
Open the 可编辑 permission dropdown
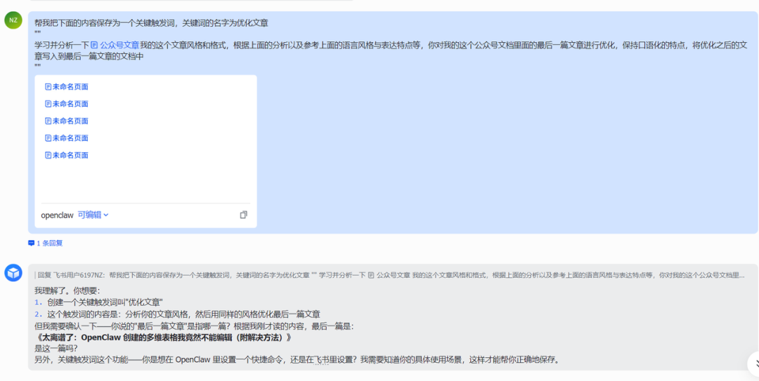click(x=93, y=215)
